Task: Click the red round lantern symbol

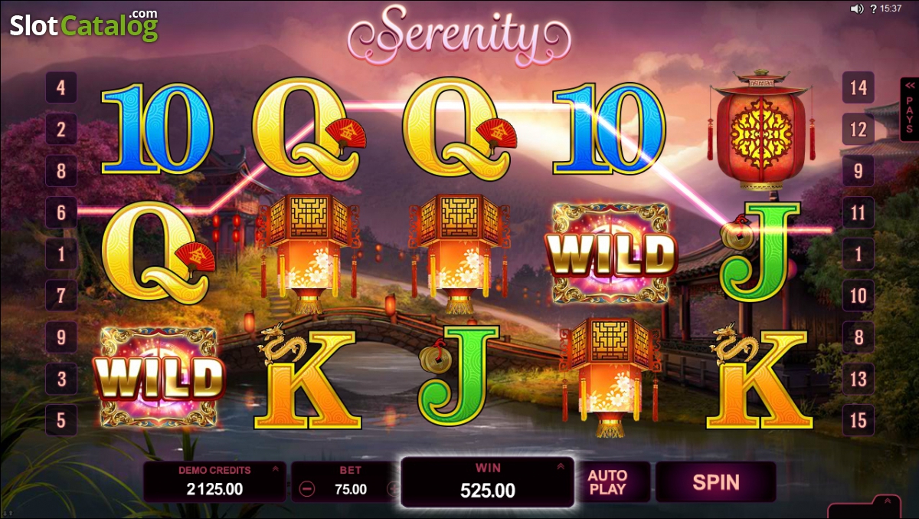Action: [760, 130]
